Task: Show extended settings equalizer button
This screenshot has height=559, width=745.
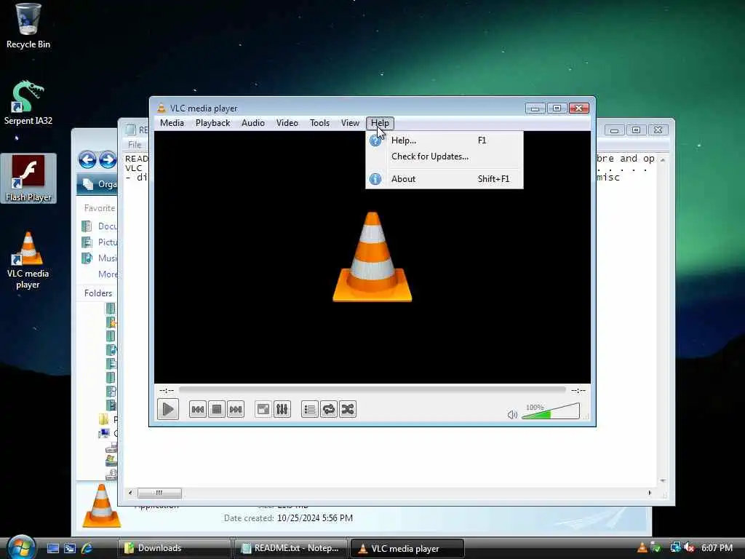Action: click(x=282, y=409)
